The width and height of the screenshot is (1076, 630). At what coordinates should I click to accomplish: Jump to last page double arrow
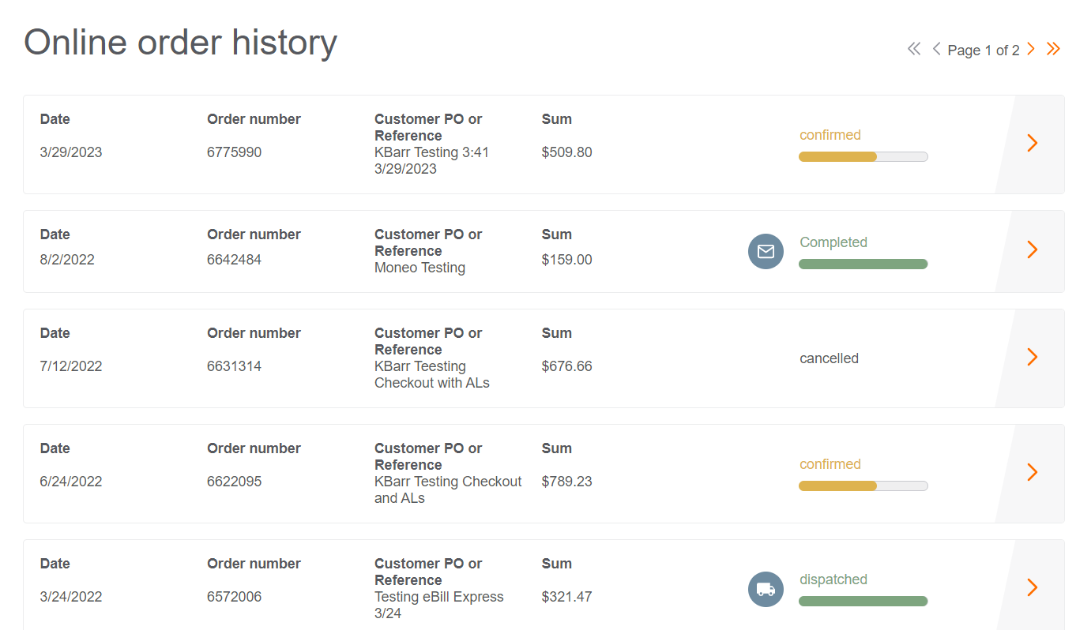point(1053,50)
